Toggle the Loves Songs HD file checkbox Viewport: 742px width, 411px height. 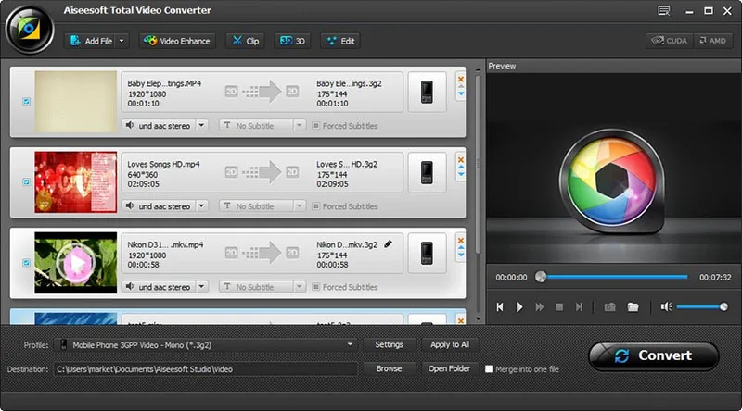point(27,181)
